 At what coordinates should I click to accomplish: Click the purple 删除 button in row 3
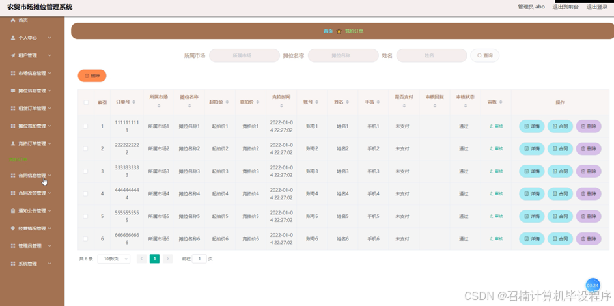[589, 171]
